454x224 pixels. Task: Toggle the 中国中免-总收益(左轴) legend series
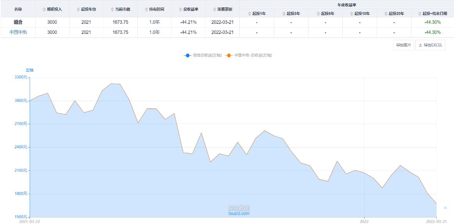coord(248,55)
